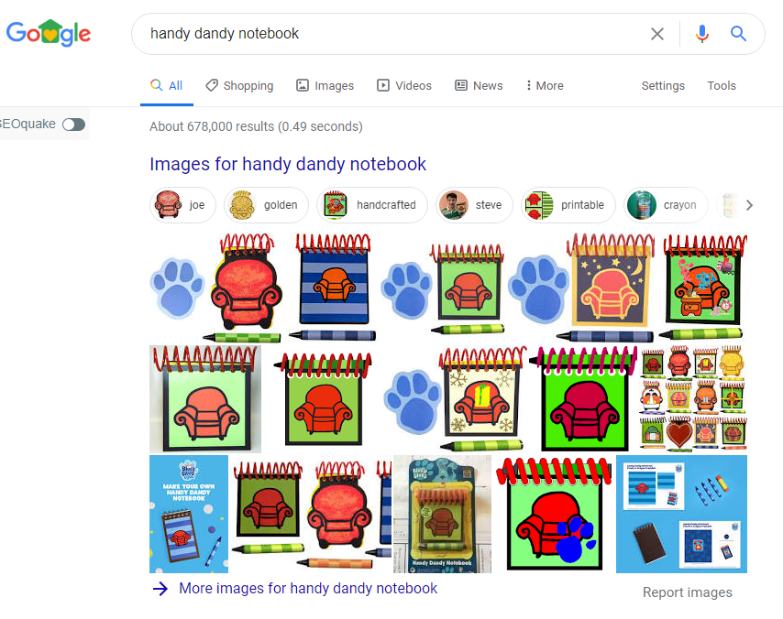Viewport: 783px width, 619px height.
Task: Select the 'steve' image filter chip
Action: tap(474, 204)
